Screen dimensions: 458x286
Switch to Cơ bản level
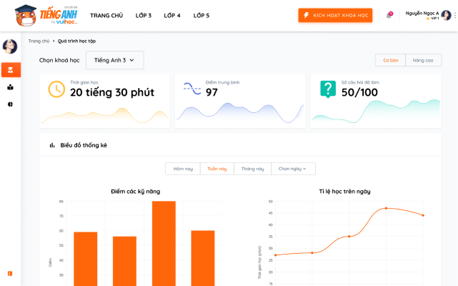click(390, 60)
